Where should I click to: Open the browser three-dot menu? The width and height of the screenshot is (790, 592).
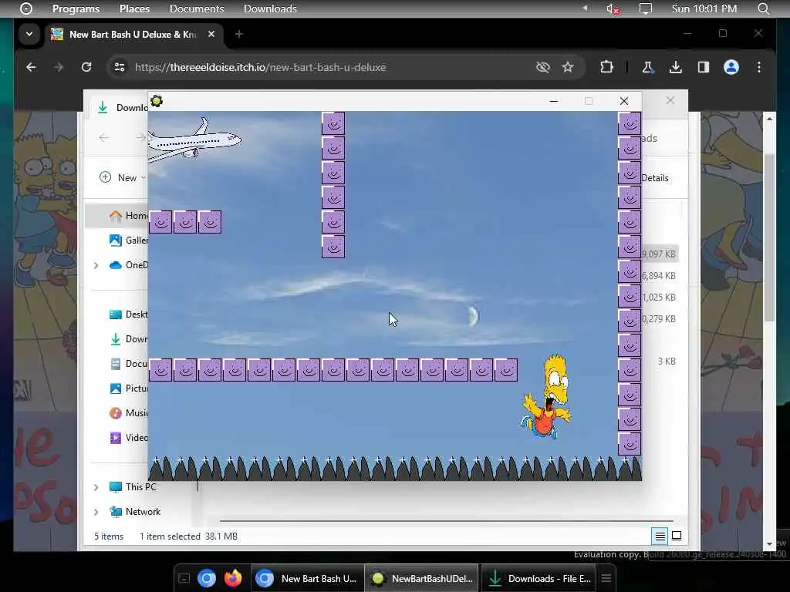click(759, 67)
